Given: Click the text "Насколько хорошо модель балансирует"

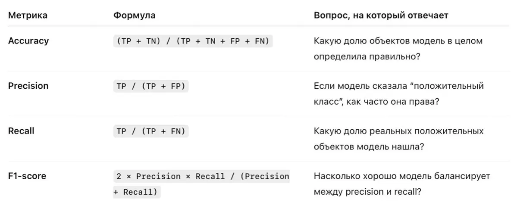Looking at the screenshot, I should [402, 176].
